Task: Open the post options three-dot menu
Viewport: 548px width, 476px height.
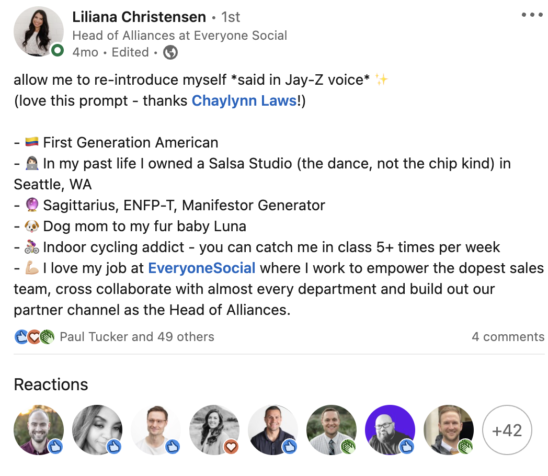Action: click(532, 15)
